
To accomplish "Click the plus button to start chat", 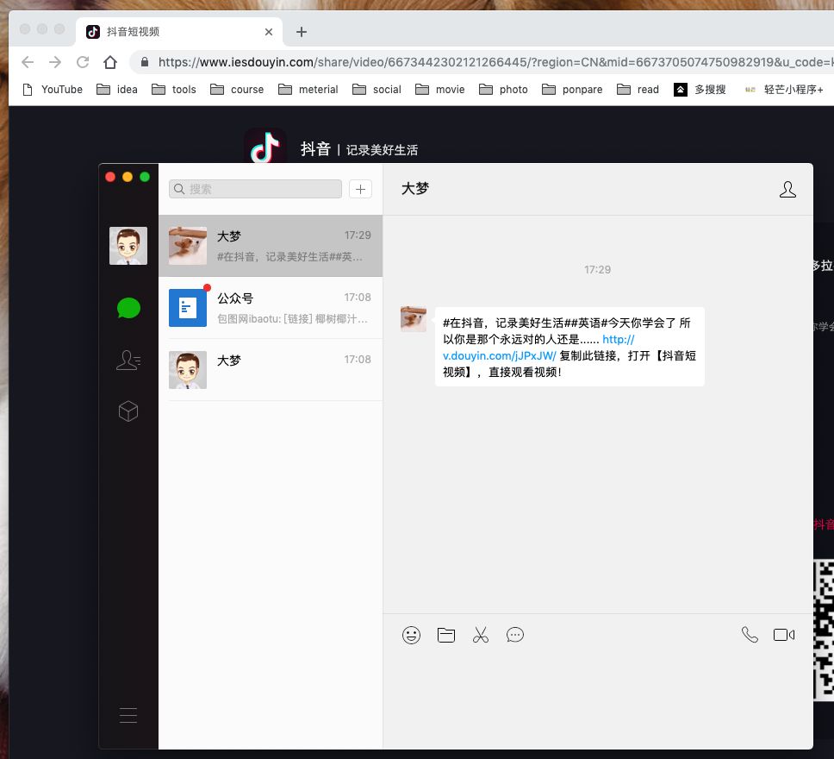I will [x=360, y=189].
